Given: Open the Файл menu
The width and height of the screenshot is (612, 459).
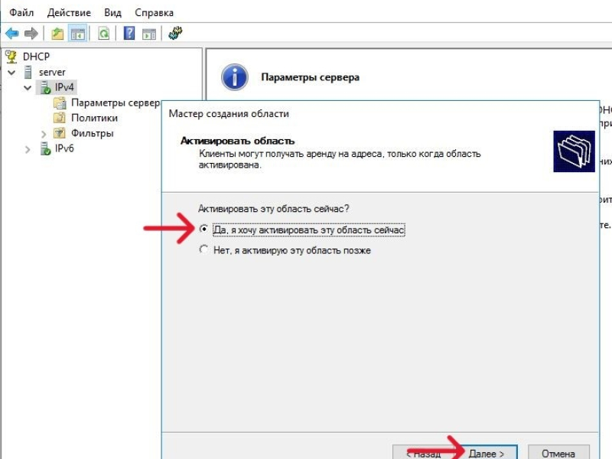Looking at the screenshot, I should (x=21, y=12).
